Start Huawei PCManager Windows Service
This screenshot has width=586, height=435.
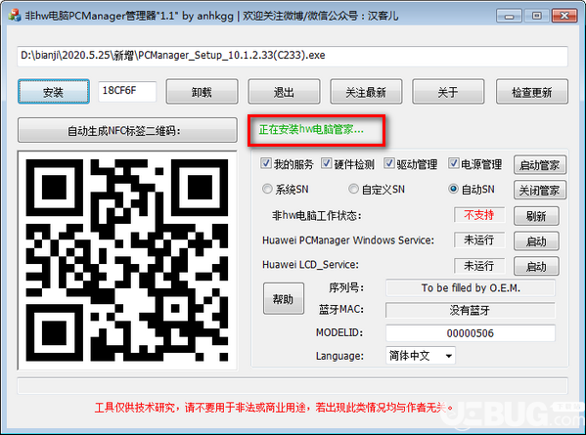[536, 241]
